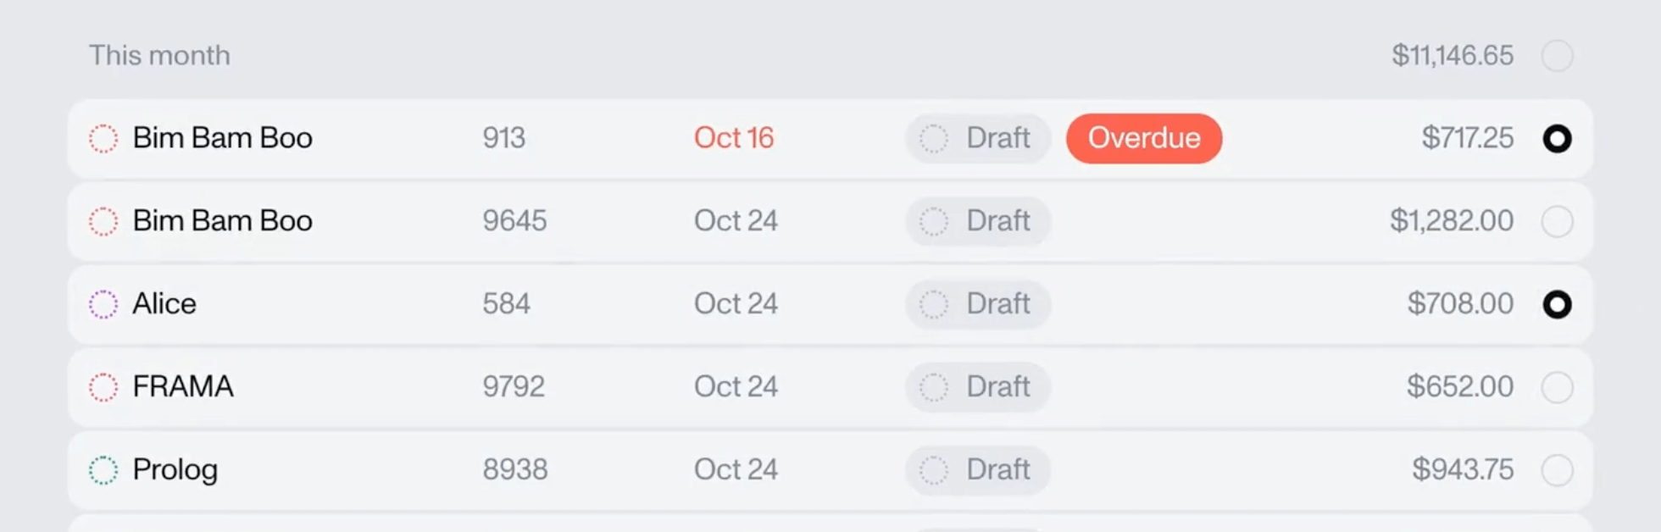This screenshot has width=1661, height=532.
Task: Click the dotted status icon in invoice 913's Draft badge
Action: [x=934, y=138]
